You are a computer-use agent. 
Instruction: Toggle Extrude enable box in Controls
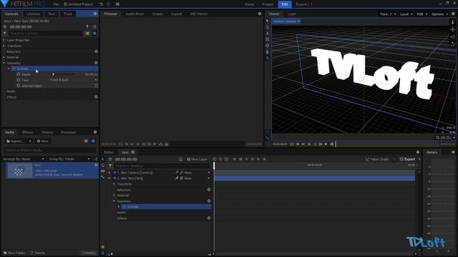coord(14,69)
